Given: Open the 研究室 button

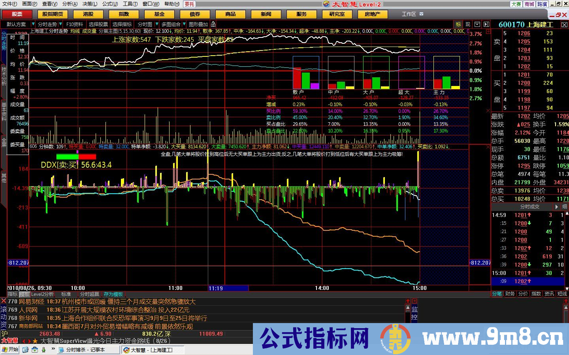Looking at the screenshot, I should [x=337, y=14].
